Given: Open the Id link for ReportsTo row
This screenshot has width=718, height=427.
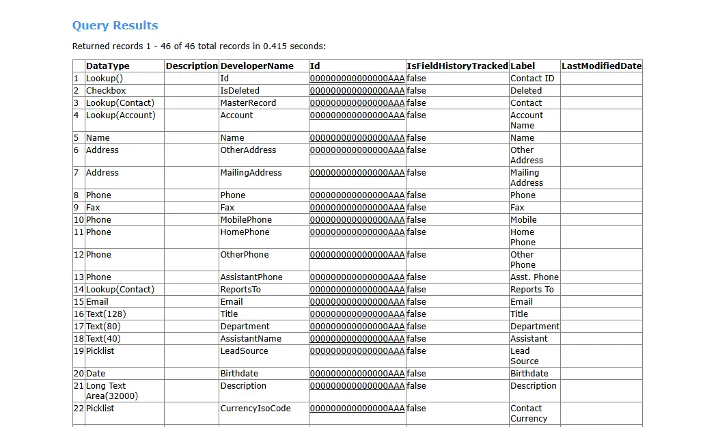Looking at the screenshot, I should tap(357, 290).
